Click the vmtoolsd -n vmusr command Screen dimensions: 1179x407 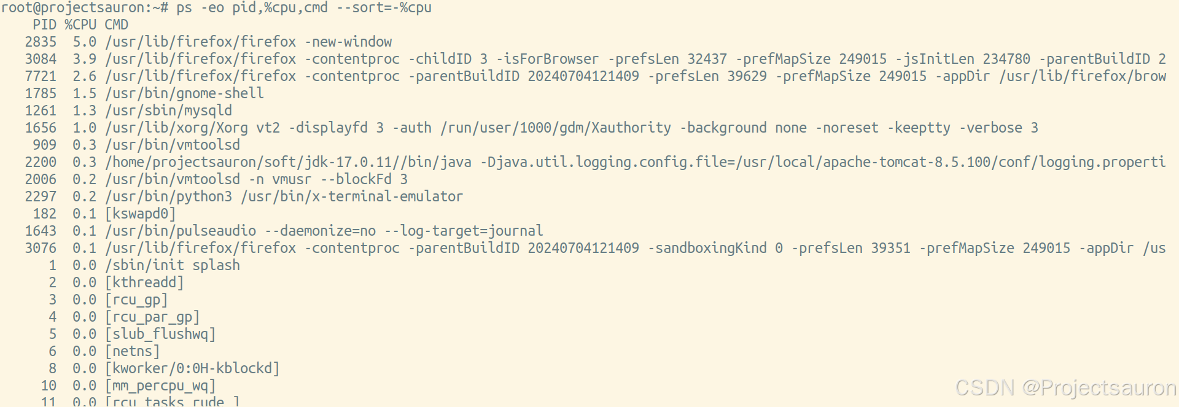(256, 179)
